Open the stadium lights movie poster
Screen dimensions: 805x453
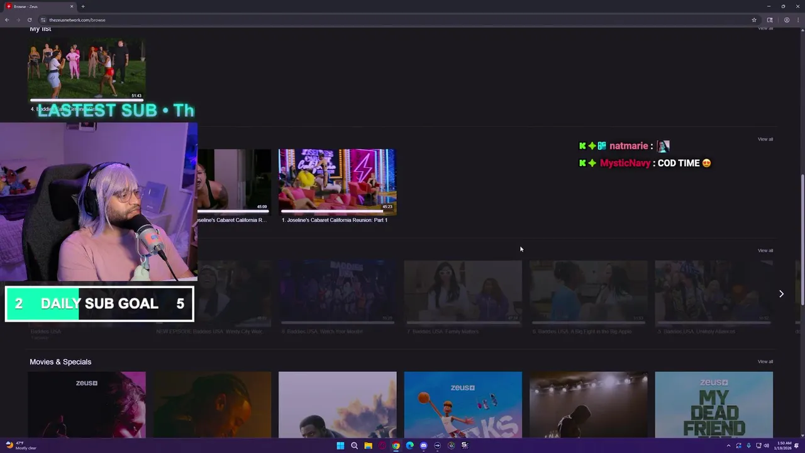tap(588, 405)
